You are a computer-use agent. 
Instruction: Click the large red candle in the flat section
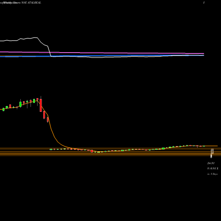[92, 151]
